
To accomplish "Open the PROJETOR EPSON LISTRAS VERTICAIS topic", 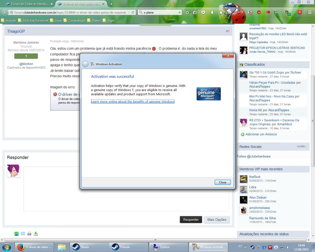I will pyautogui.click(x=277, y=48).
